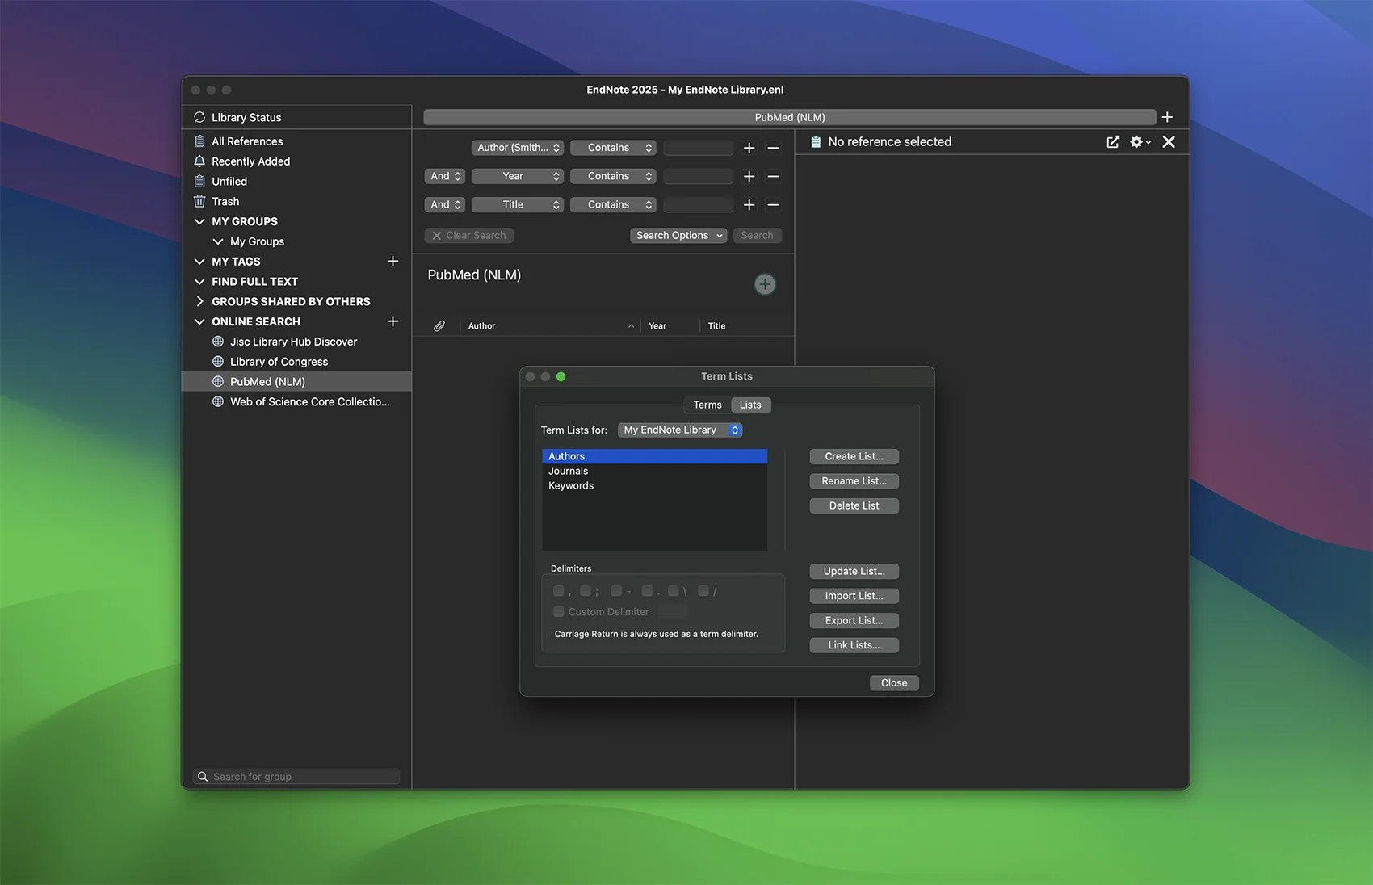Screen dimensions: 1373x885
Task: Click the Clear Search button
Action: (469, 236)
